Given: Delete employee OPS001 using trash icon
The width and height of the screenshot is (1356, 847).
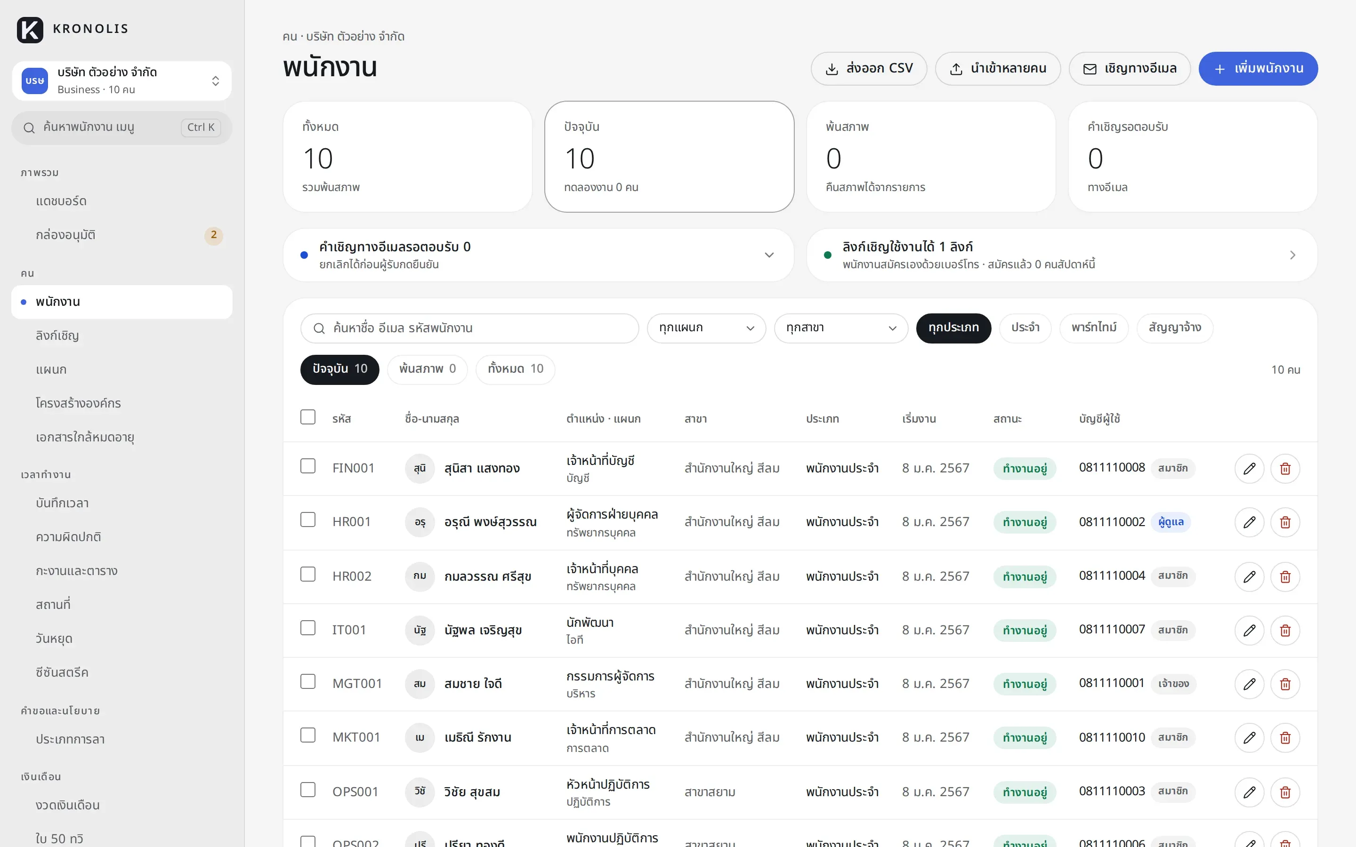Looking at the screenshot, I should click(1285, 792).
